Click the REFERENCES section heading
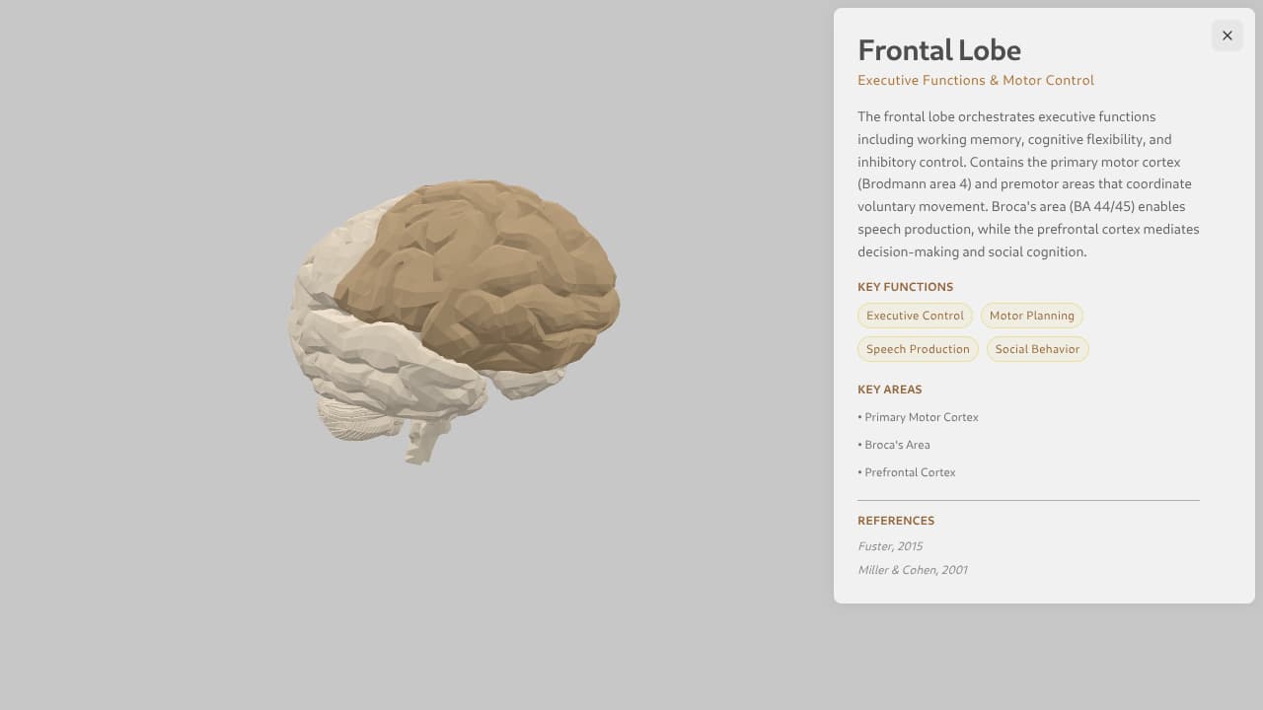1263x710 pixels. 895,521
